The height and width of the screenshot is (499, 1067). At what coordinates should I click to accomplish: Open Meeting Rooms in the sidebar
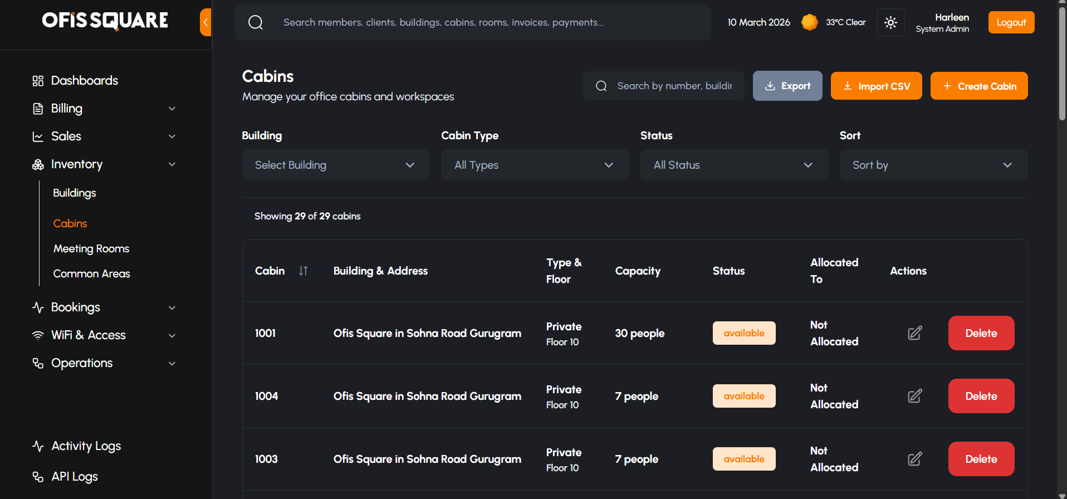91,248
